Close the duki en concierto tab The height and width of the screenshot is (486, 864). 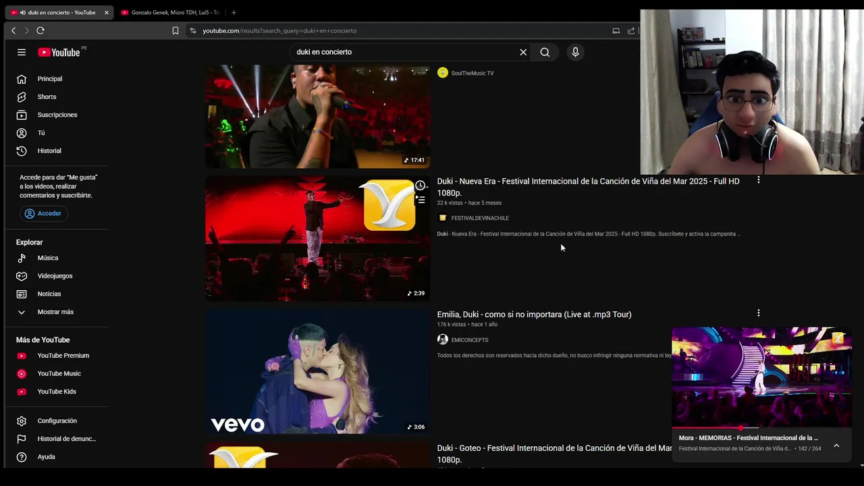point(106,12)
